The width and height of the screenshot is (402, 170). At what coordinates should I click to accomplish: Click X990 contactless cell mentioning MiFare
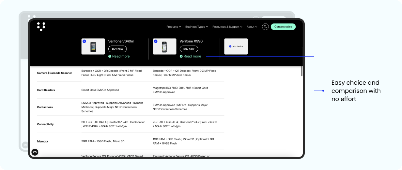tap(180, 107)
